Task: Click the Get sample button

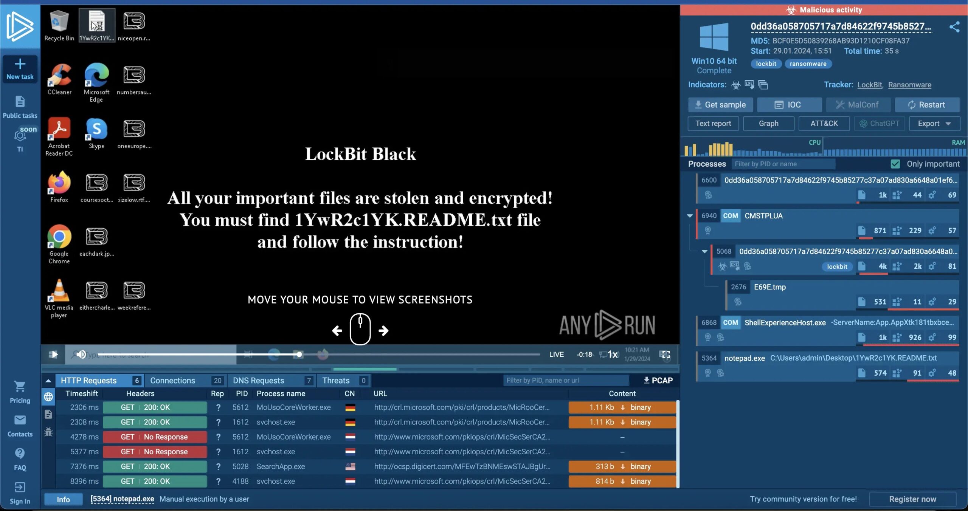Action: [720, 105]
